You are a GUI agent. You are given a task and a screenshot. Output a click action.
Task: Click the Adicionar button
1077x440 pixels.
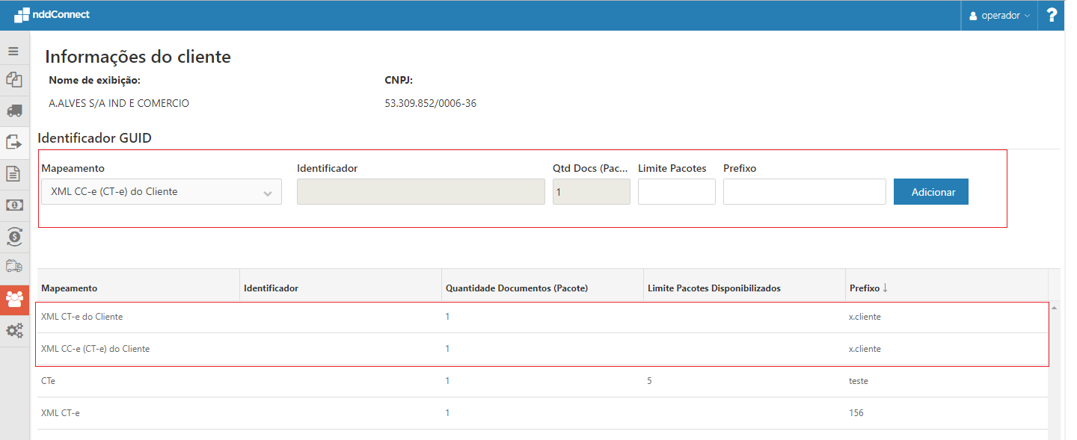coord(931,192)
